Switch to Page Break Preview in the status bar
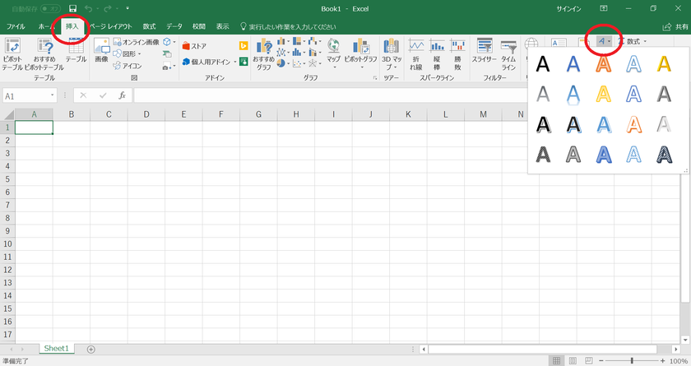The image size is (691, 366). pyautogui.click(x=588, y=361)
